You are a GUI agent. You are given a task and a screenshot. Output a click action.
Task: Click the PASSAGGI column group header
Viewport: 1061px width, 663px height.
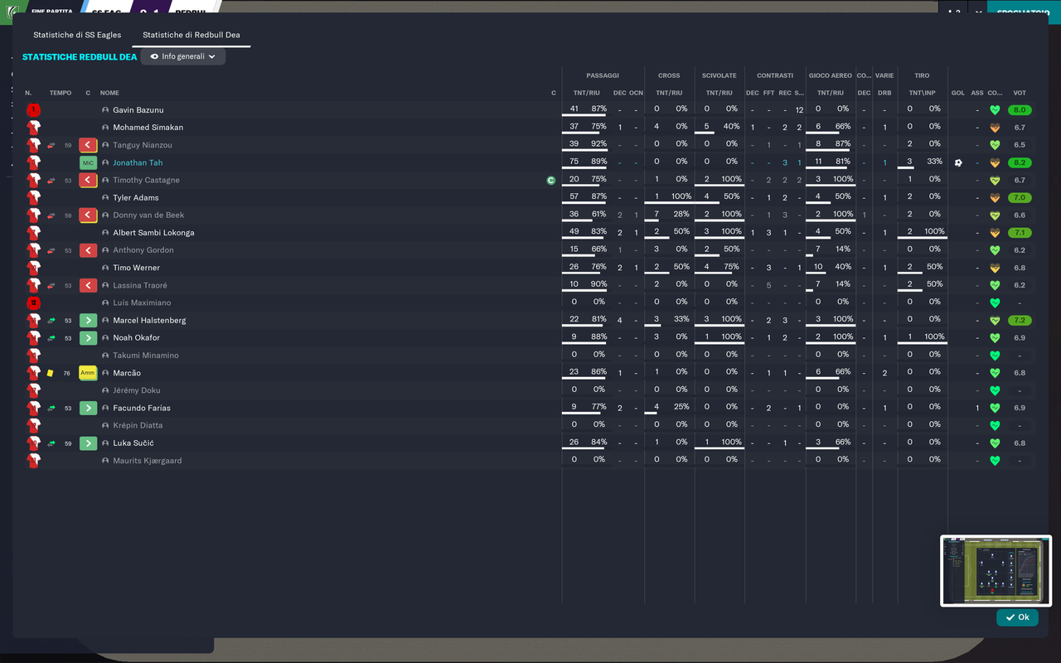pyautogui.click(x=603, y=75)
